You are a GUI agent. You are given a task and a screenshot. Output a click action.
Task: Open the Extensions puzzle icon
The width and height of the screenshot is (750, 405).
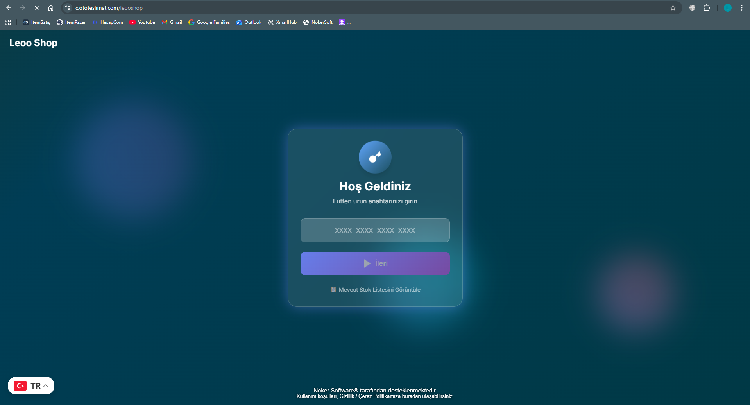click(707, 8)
